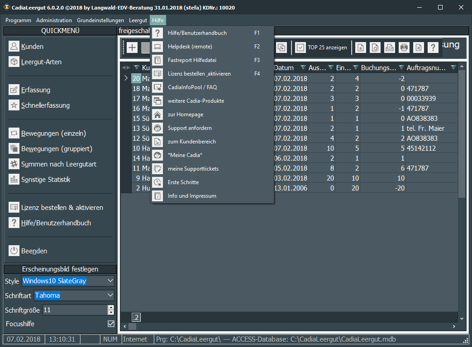Open the Style dropdown
Viewport: 472px width, 347px height.
pos(110,281)
